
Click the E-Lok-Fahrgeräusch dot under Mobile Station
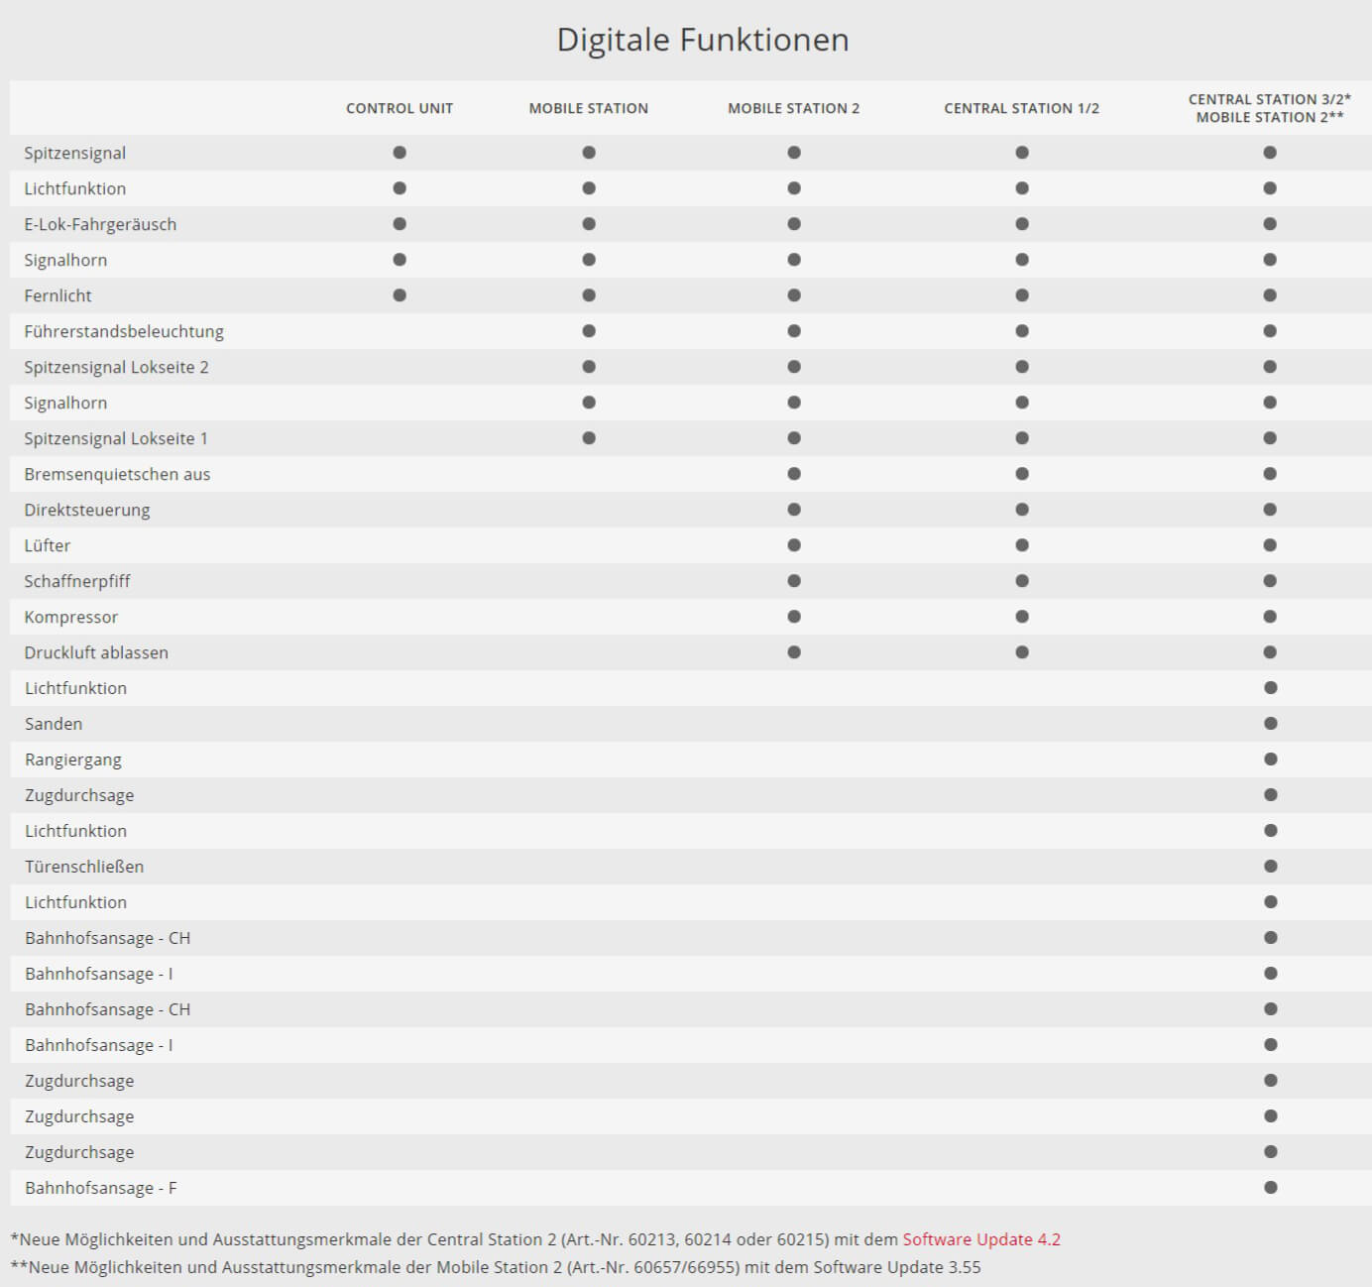[x=589, y=224]
